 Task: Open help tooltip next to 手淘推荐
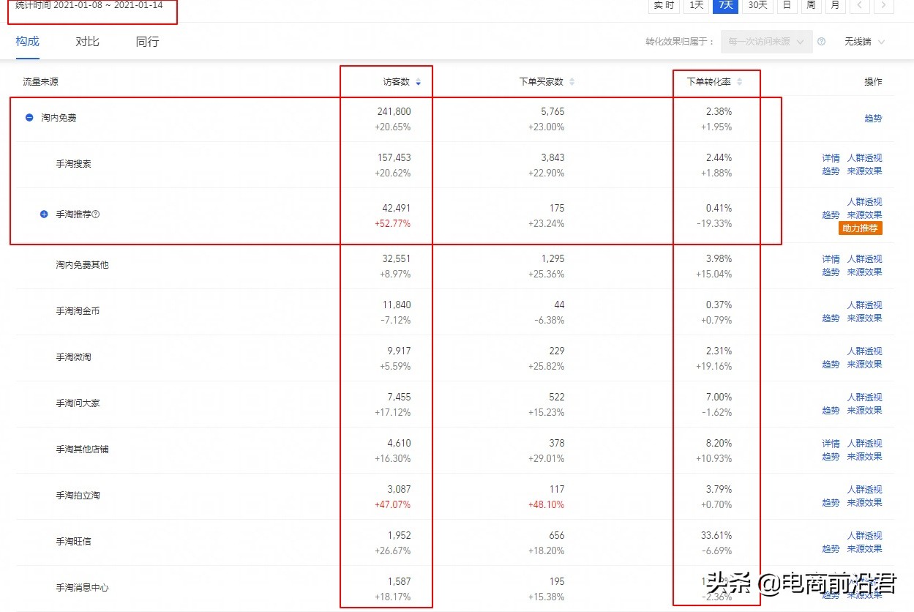96,214
